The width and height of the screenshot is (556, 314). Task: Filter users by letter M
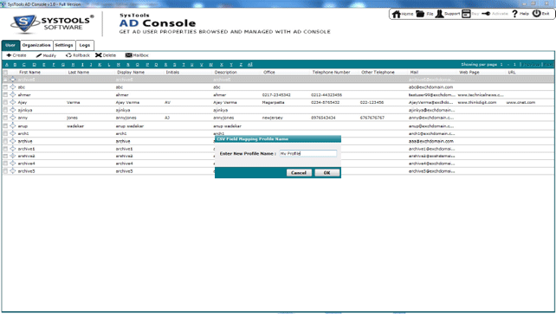[x=119, y=64]
